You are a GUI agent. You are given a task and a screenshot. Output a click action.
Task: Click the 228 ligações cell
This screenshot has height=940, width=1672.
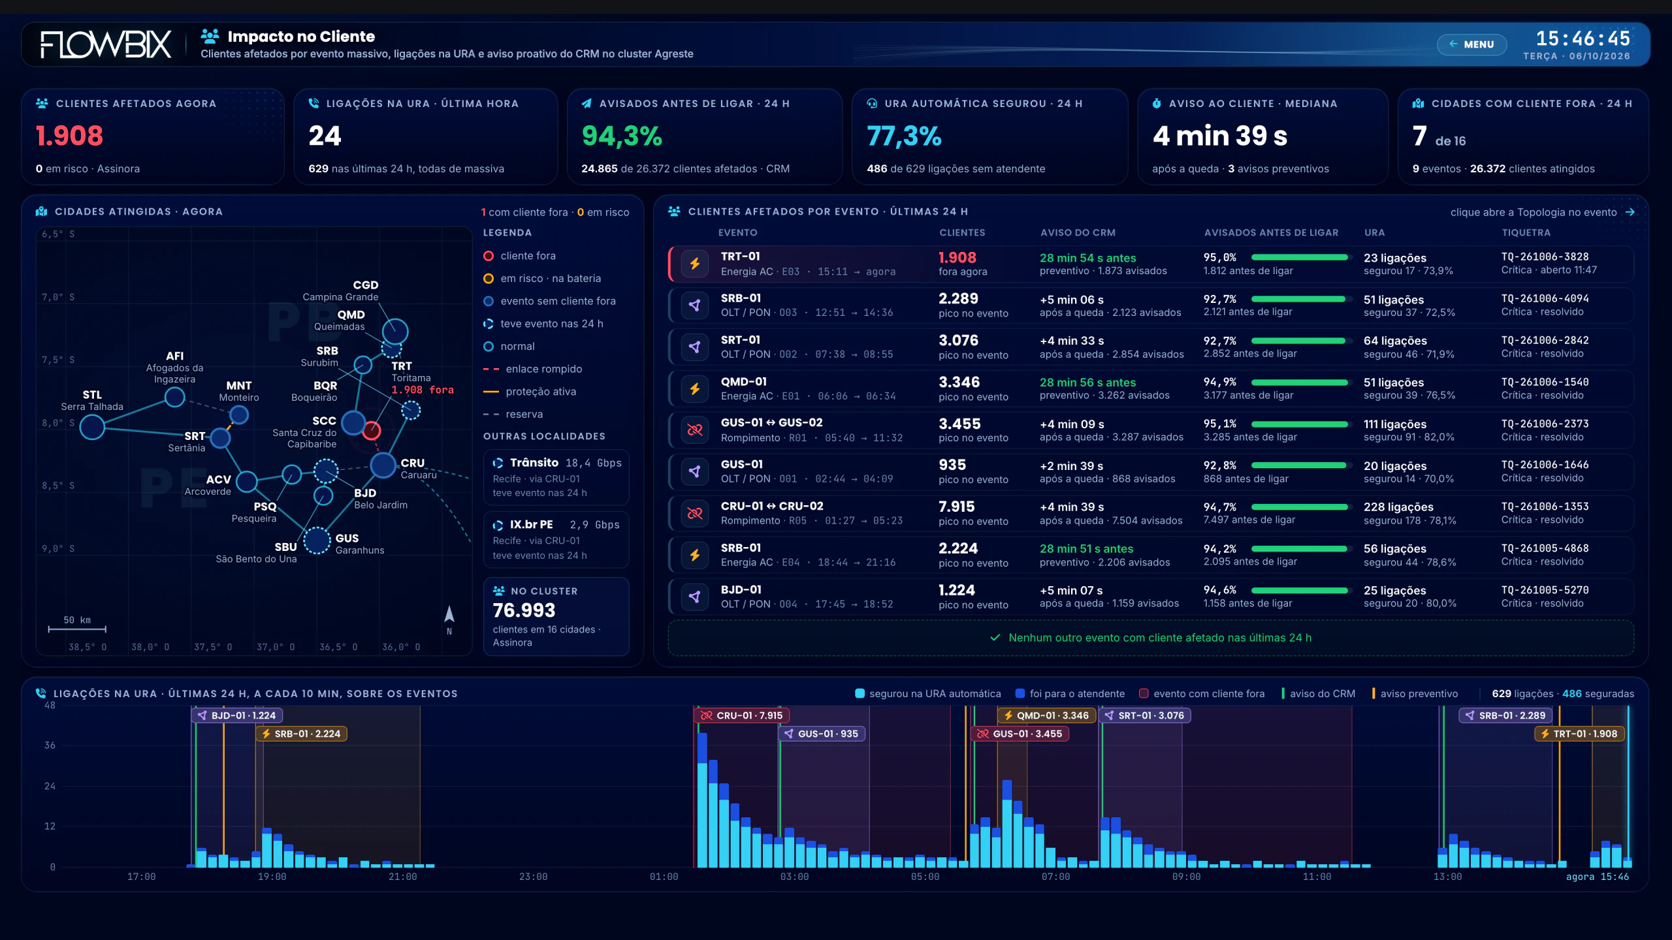tap(1398, 507)
